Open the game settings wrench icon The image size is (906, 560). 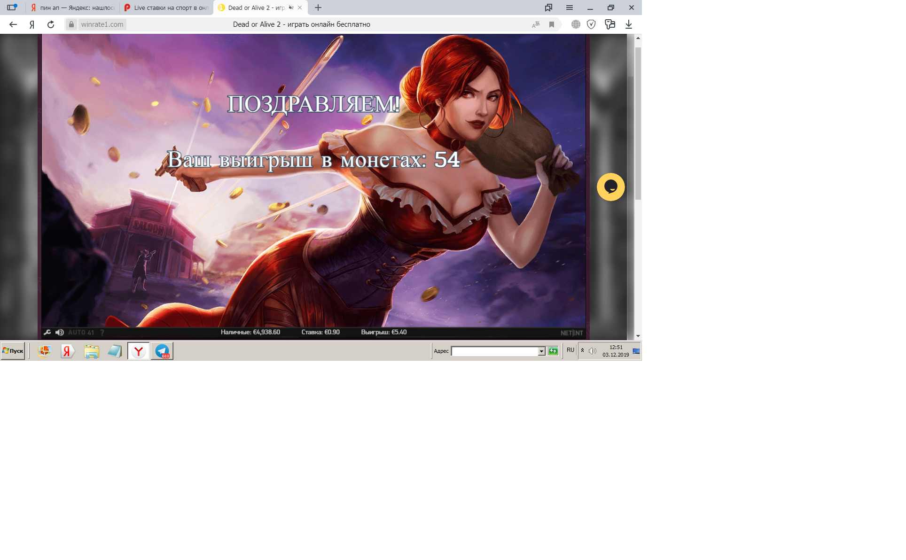pyautogui.click(x=47, y=333)
